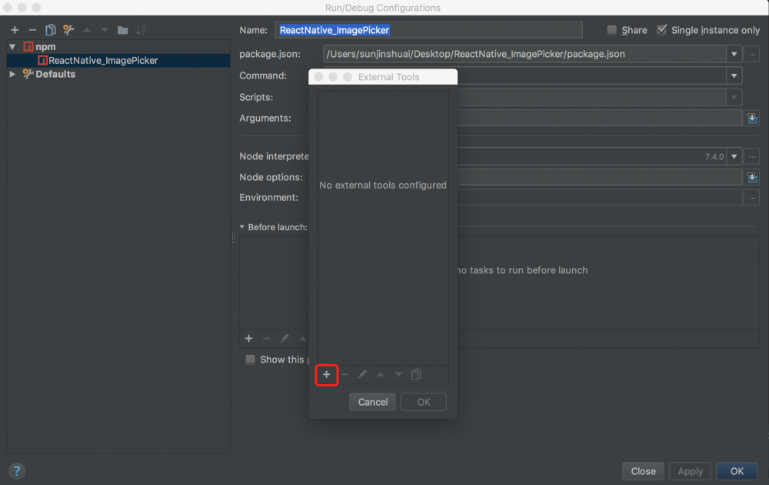
Task: Disable Single instance only
Action: click(x=662, y=30)
